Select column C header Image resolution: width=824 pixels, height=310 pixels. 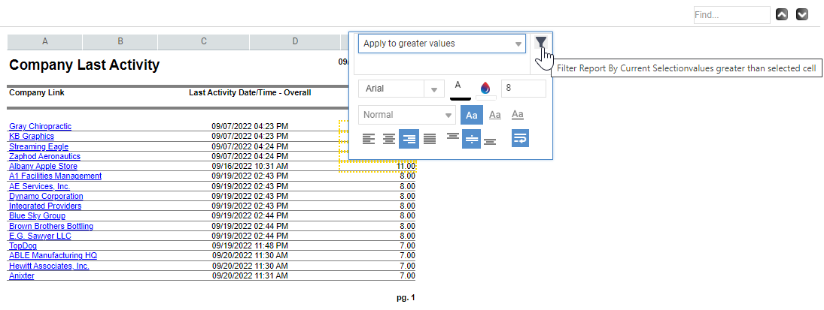coord(203,41)
